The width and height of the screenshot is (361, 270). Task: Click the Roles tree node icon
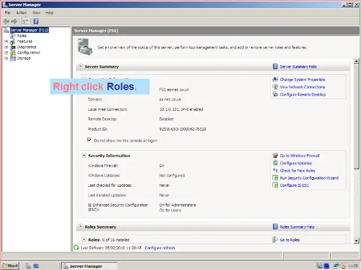(13, 36)
